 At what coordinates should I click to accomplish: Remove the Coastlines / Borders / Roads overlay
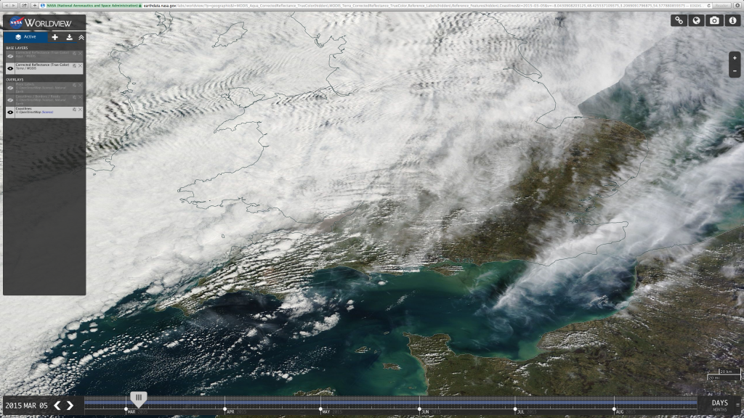(x=80, y=97)
